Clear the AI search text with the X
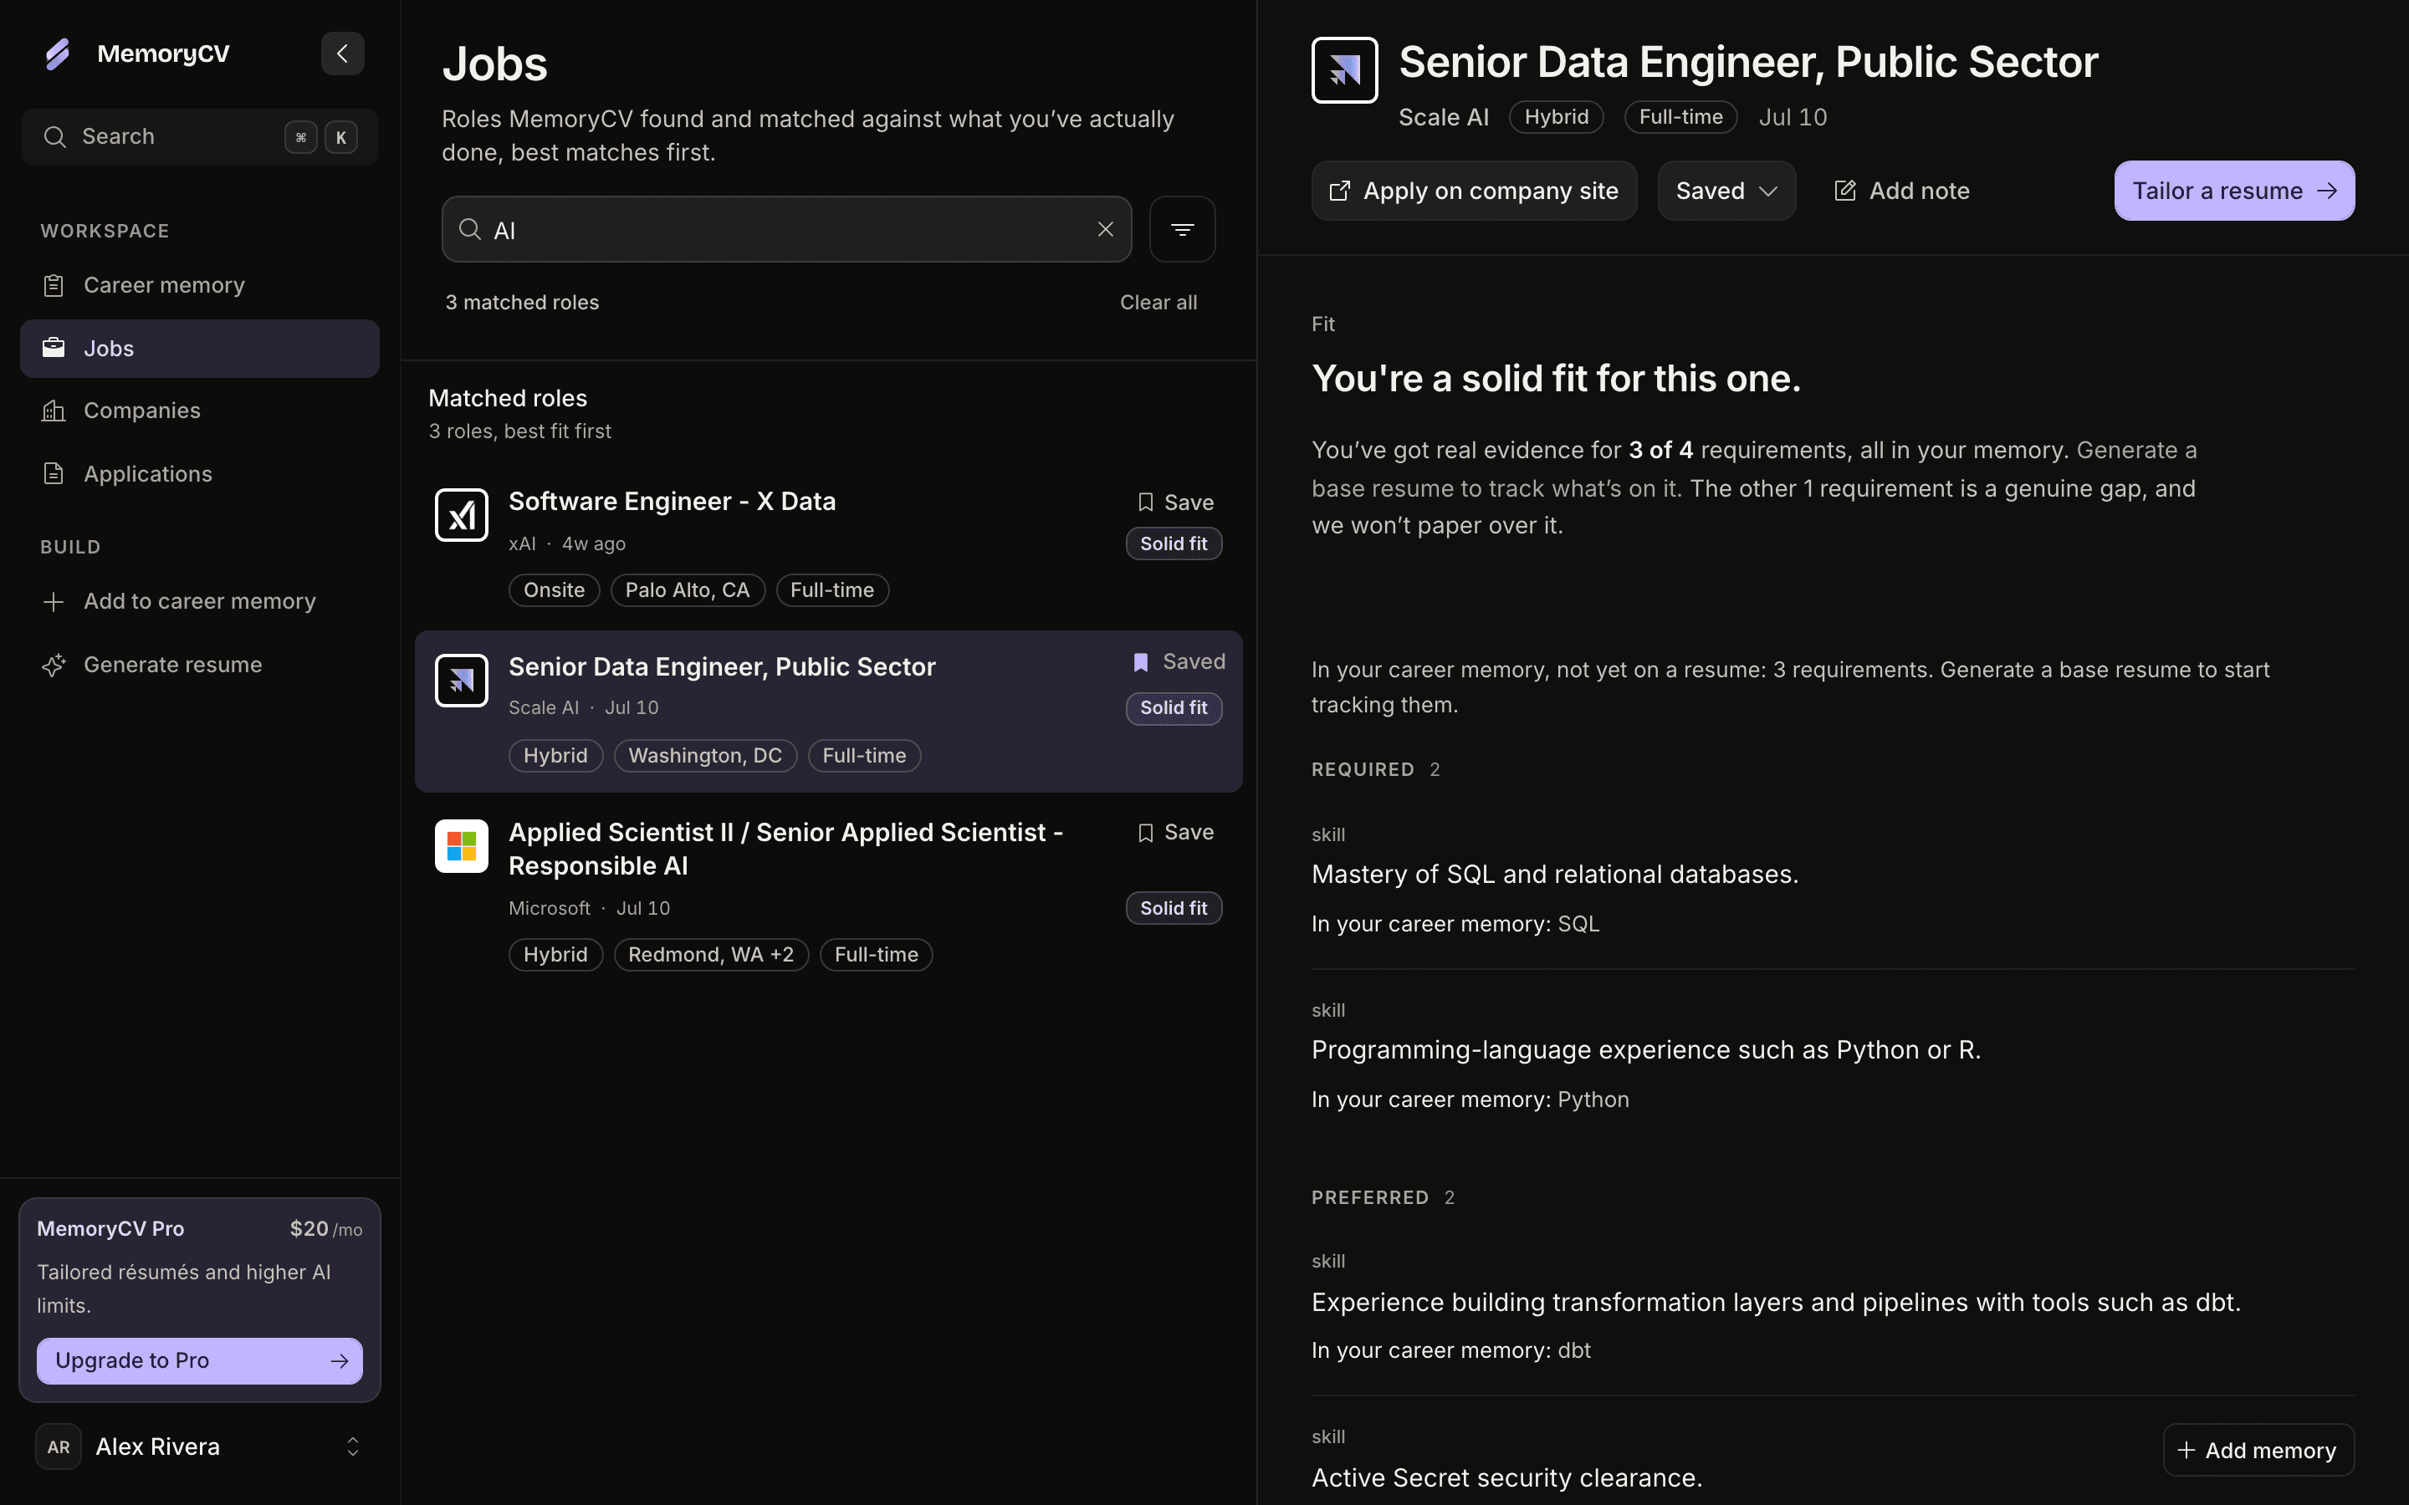This screenshot has height=1505, width=2409. coord(1105,230)
